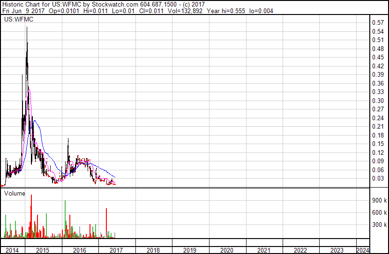
Task: Click the 300 k volume axis label
Action: pyautogui.click(x=379, y=225)
